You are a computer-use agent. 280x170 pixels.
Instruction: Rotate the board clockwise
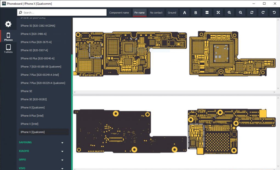pyautogui.click(x=263, y=13)
